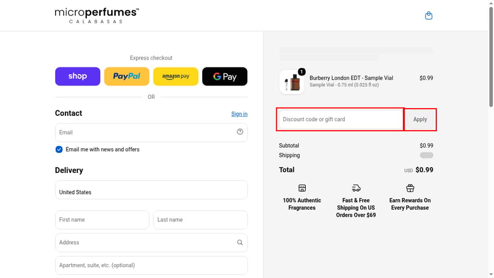Click the email help question mark icon
The width and height of the screenshot is (494, 278).
coord(240,132)
